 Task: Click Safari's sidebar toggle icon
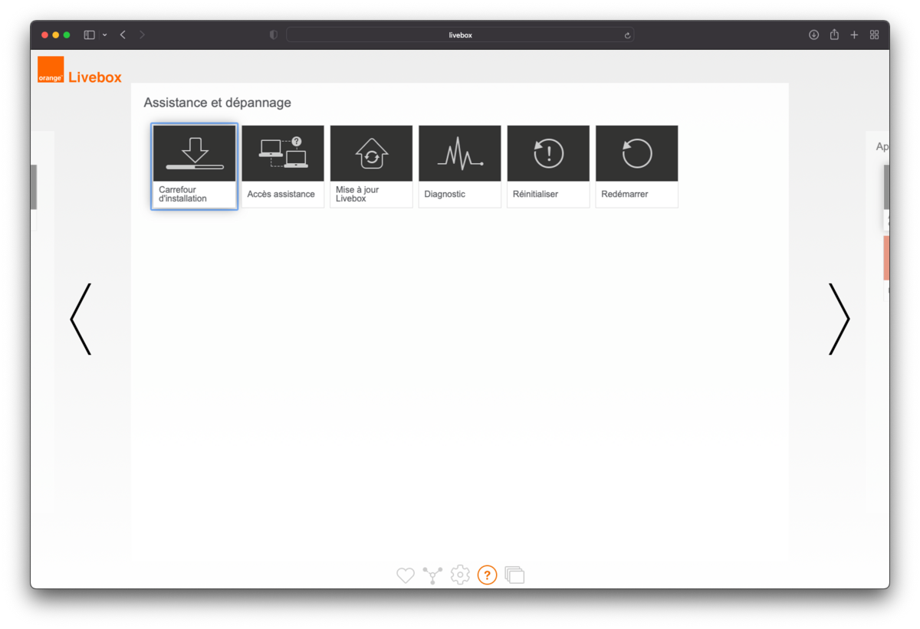(89, 34)
